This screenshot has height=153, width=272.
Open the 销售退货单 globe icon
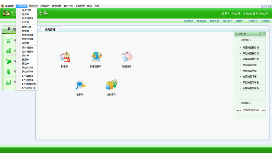pyautogui.click(x=96, y=57)
